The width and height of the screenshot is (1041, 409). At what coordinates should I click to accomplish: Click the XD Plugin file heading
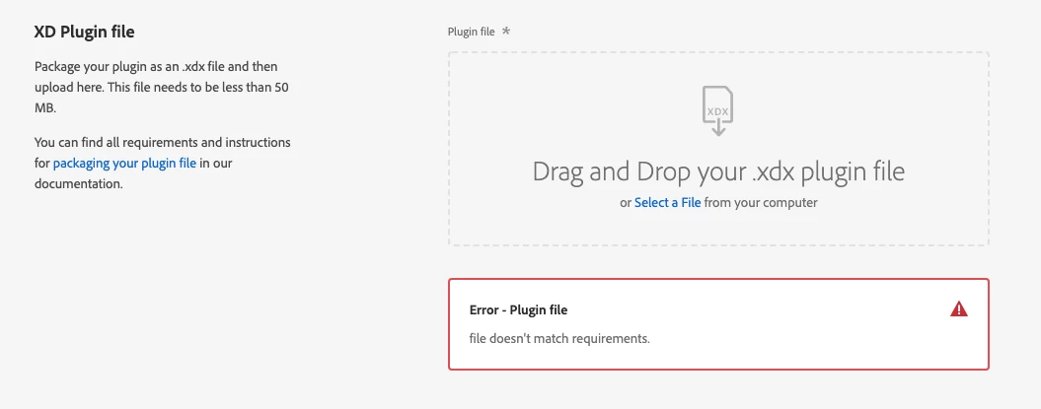coord(84,32)
